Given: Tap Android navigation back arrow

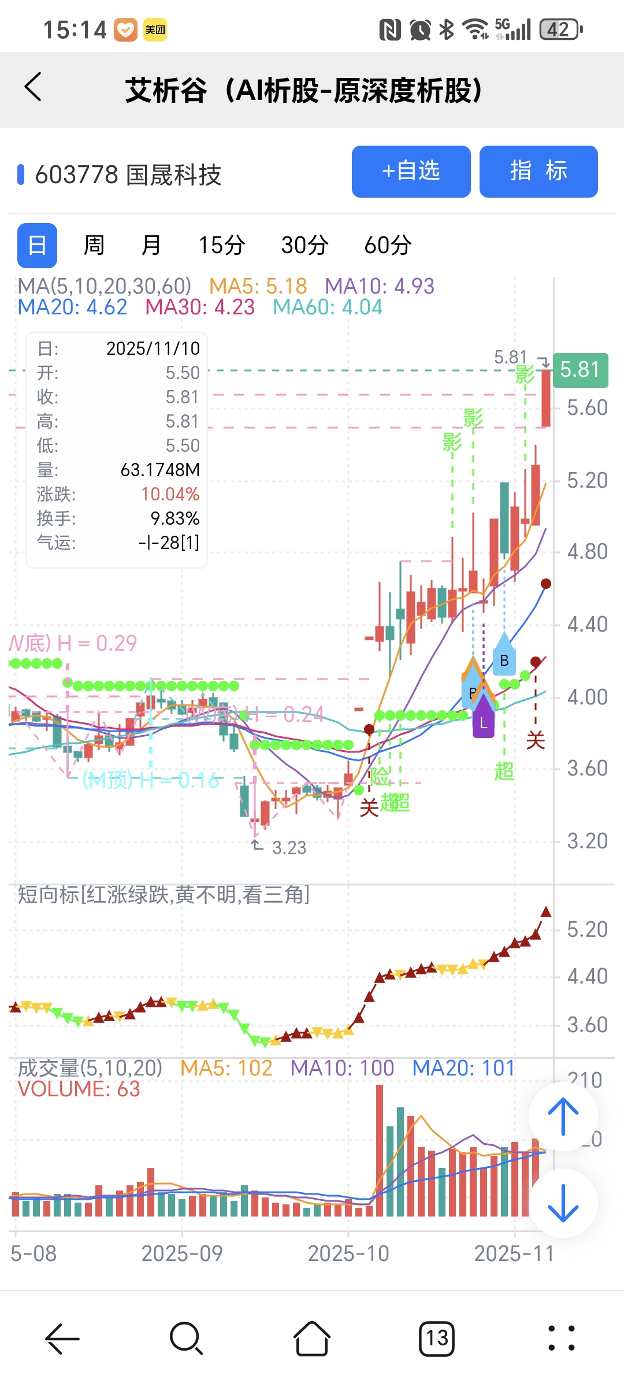Looking at the screenshot, I should tap(62, 1338).
